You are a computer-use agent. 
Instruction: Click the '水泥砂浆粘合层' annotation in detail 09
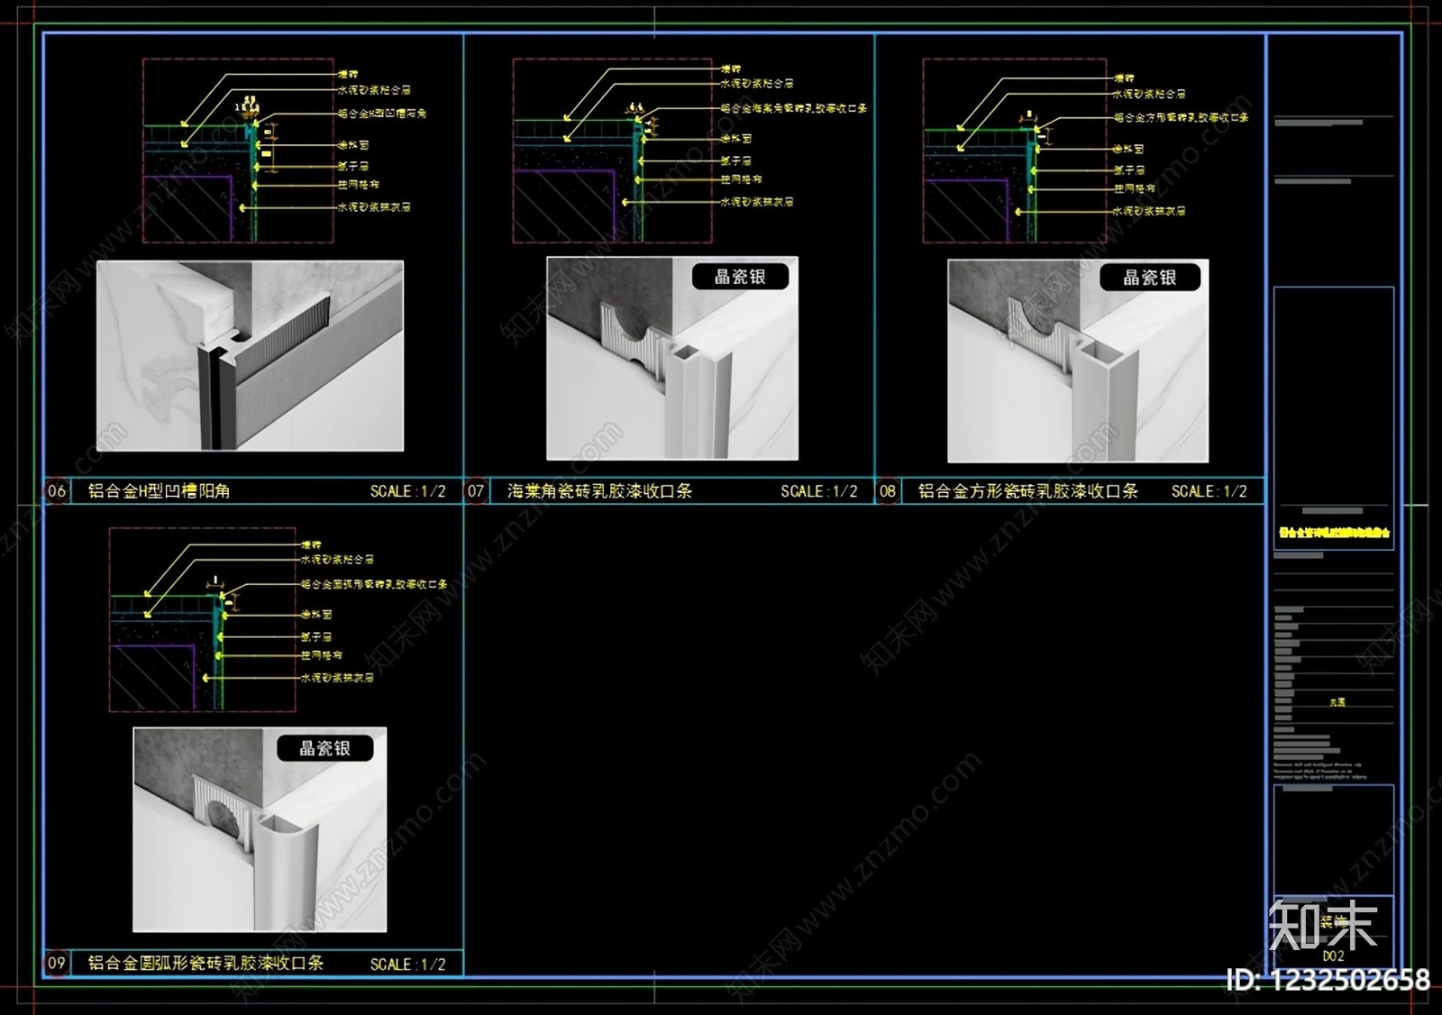point(337,560)
